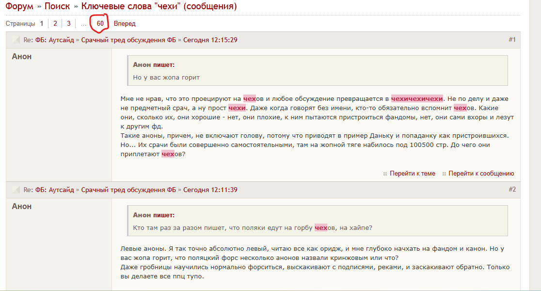Image resolution: width=541 pixels, height=291 pixels.
Task: Open the Форум breadcrumb link
Action: (19, 6)
